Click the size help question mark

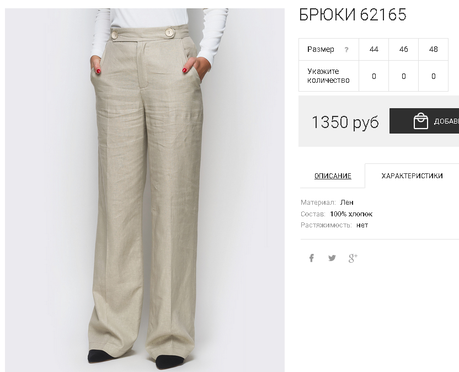pos(346,50)
